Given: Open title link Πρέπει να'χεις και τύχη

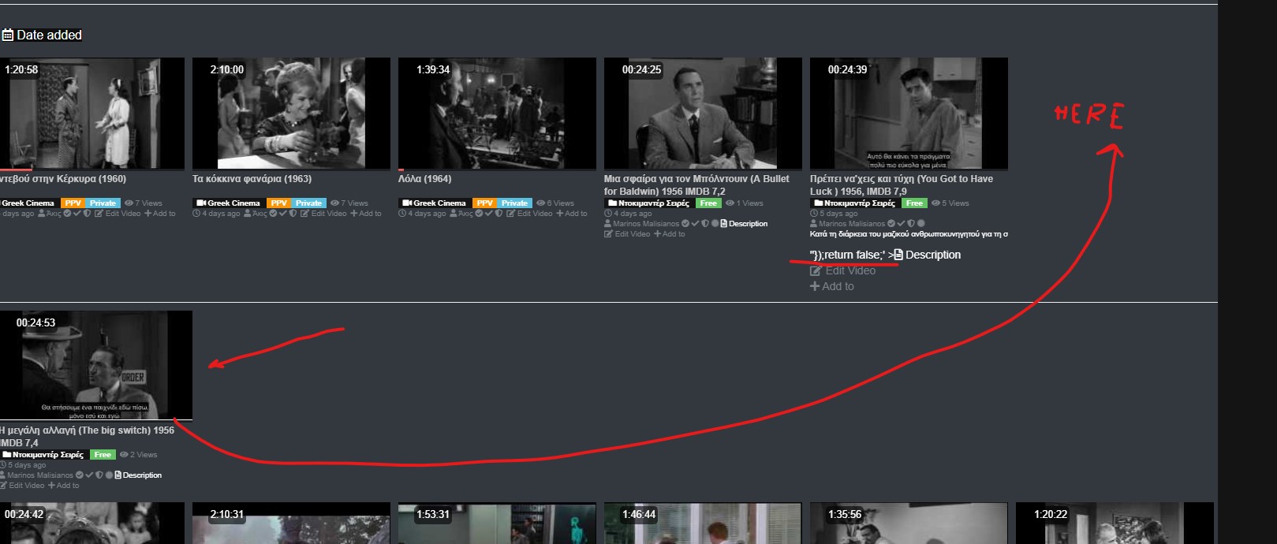Looking at the screenshot, I should (x=902, y=185).
